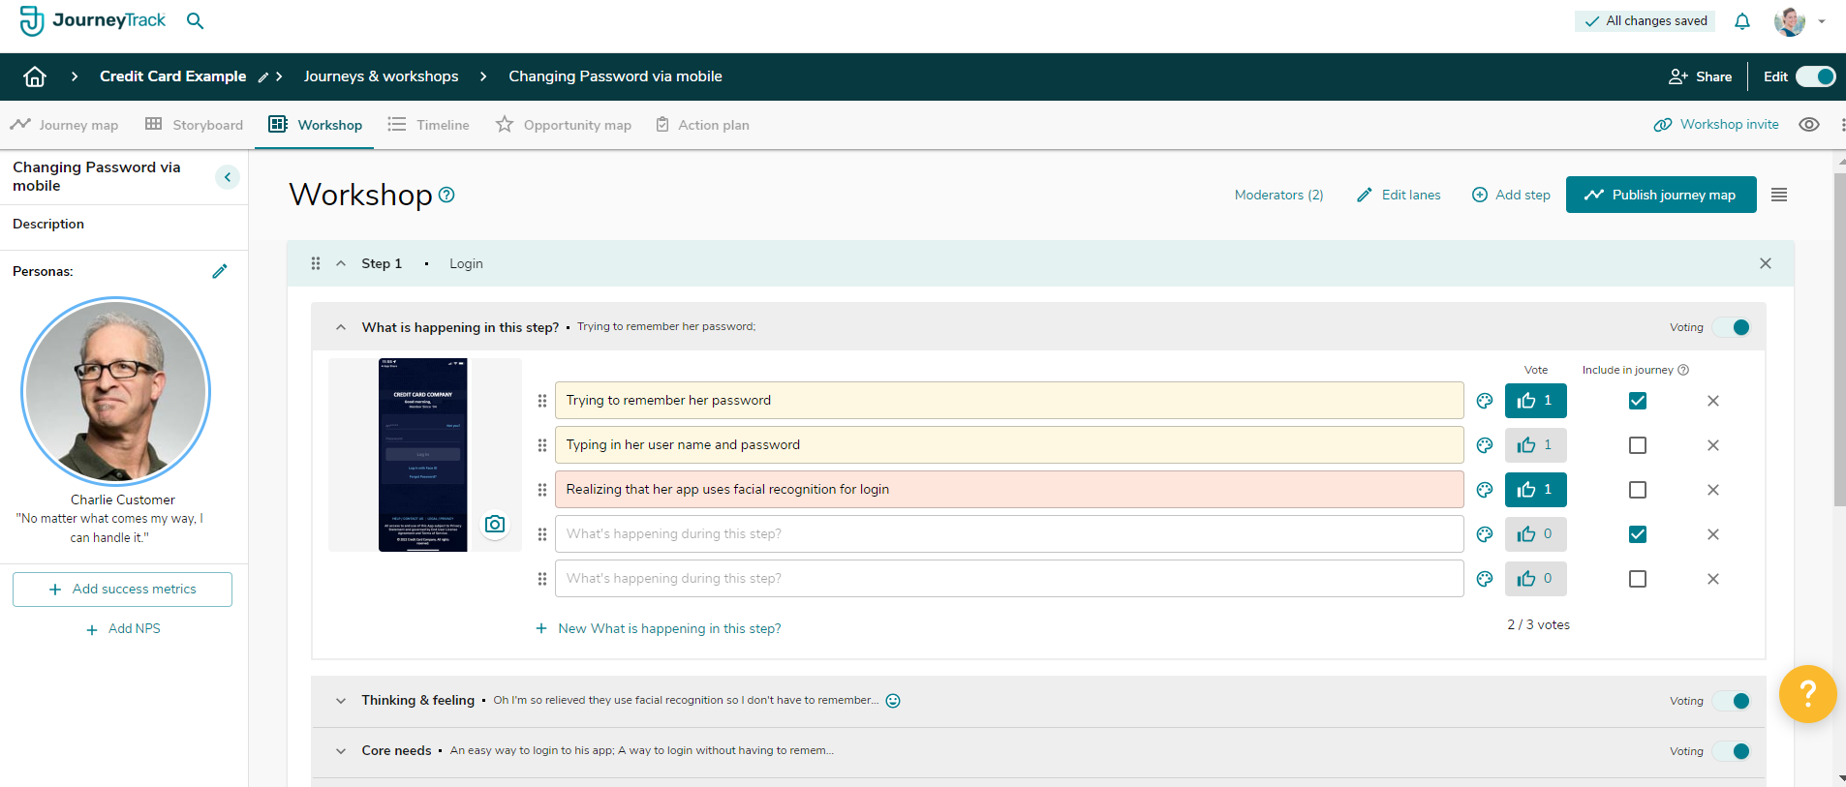The image size is (1846, 787).
Task: Click Add success metrics button
Action: pos(122,590)
